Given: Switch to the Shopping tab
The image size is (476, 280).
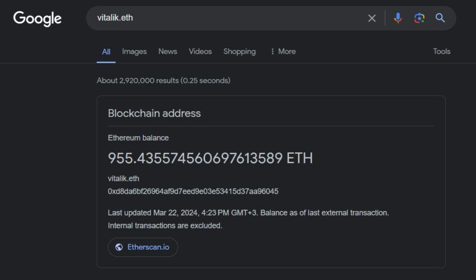Looking at the screenshot, I should (239, 52).
